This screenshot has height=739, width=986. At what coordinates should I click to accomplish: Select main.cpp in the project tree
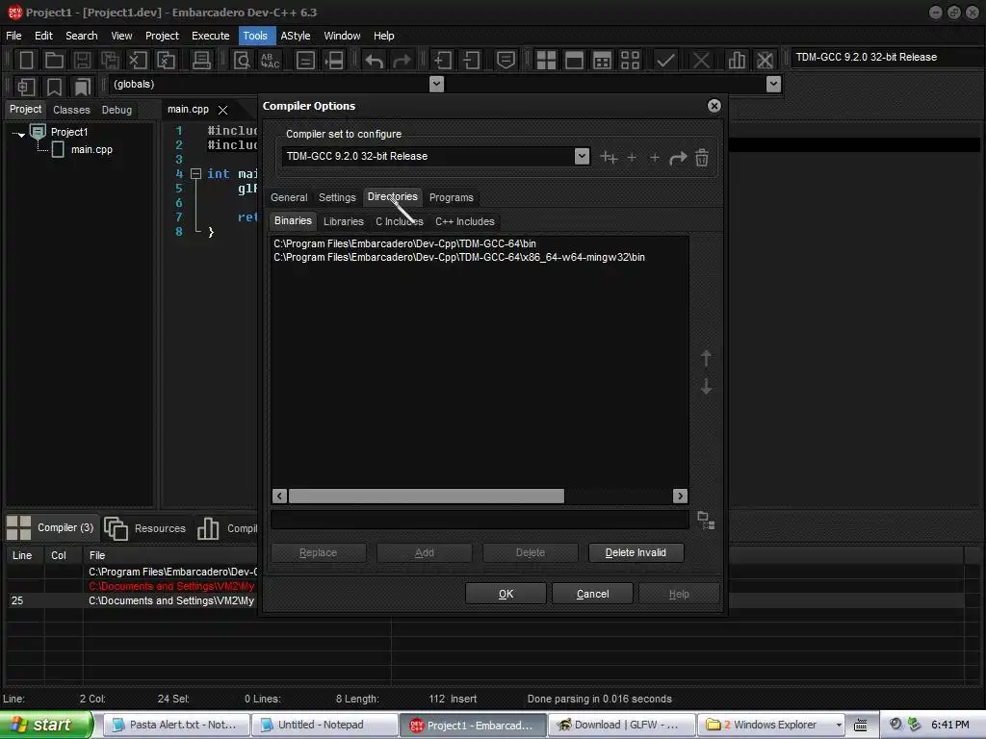pyautogui.click(x=91, y=149)
